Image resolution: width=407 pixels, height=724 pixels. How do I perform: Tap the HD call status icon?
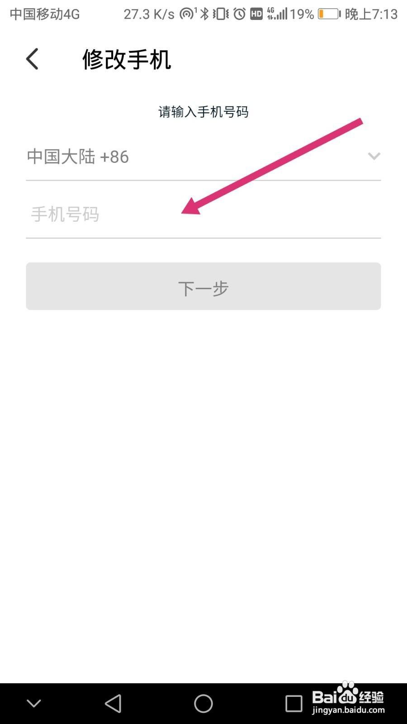coord(256,14)
